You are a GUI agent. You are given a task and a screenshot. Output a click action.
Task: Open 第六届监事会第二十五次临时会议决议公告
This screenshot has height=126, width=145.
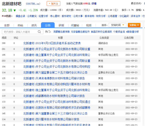click(55, 72)
